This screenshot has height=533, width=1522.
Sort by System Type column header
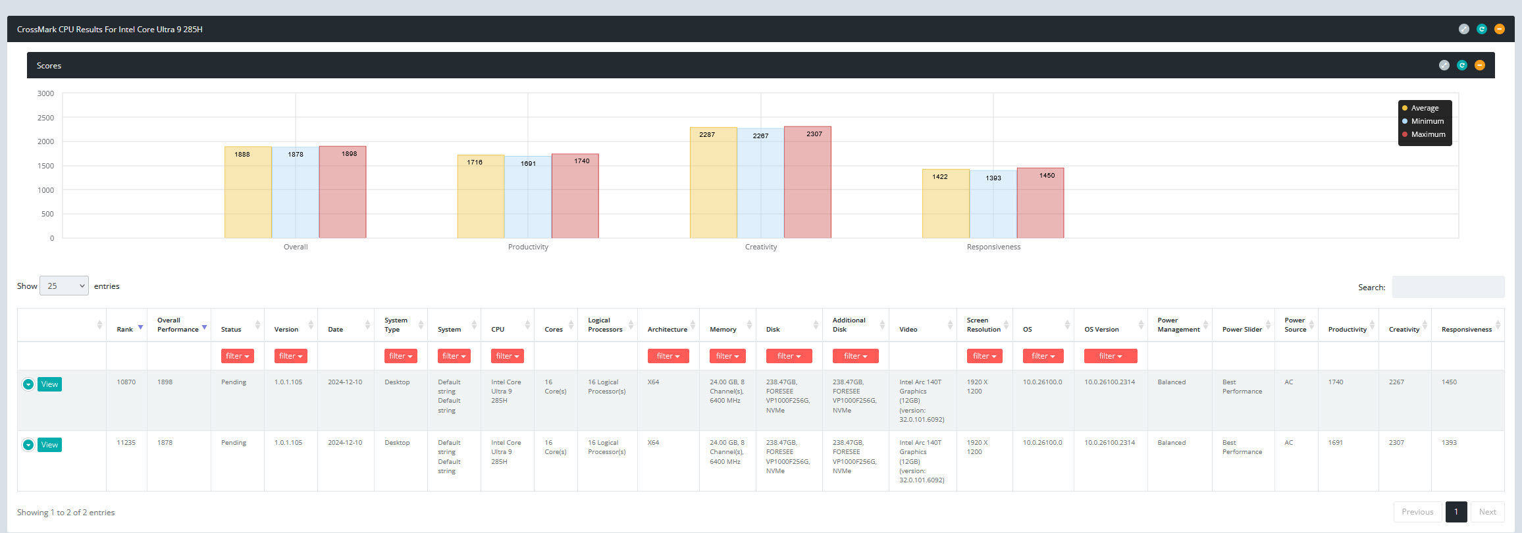point(401,325)
